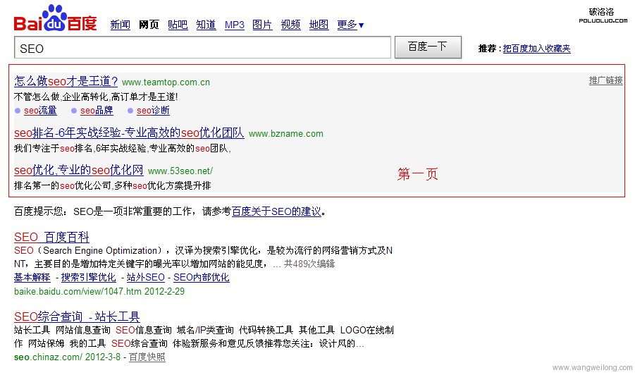The image size is (635, 375).
Task: Click the Baidu logo
Action: [56, 19]
